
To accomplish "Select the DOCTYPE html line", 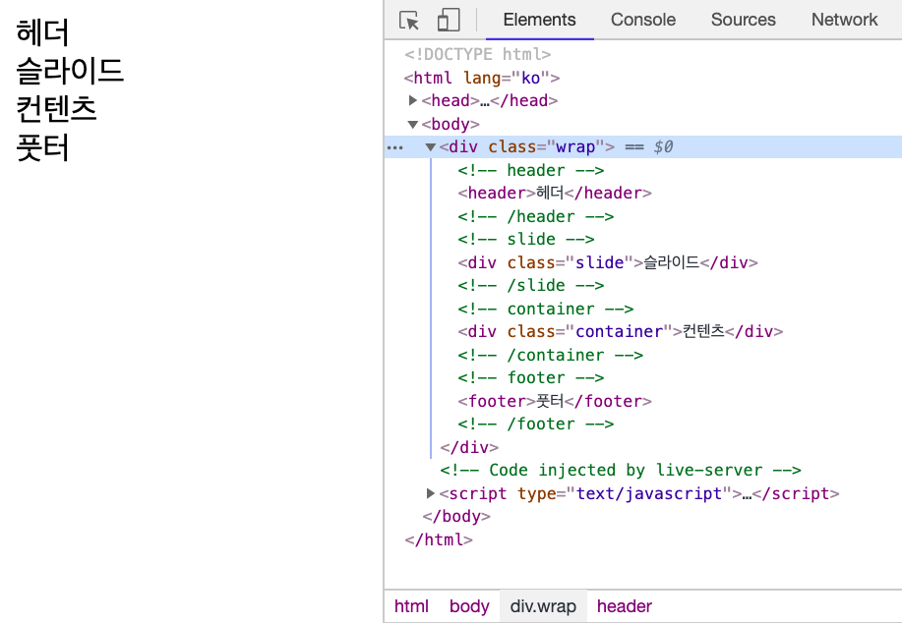I will [477, 55].
